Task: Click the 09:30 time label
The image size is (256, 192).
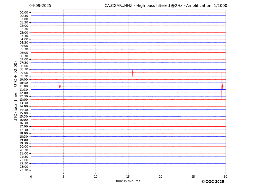Action: [x=24, y=76]
